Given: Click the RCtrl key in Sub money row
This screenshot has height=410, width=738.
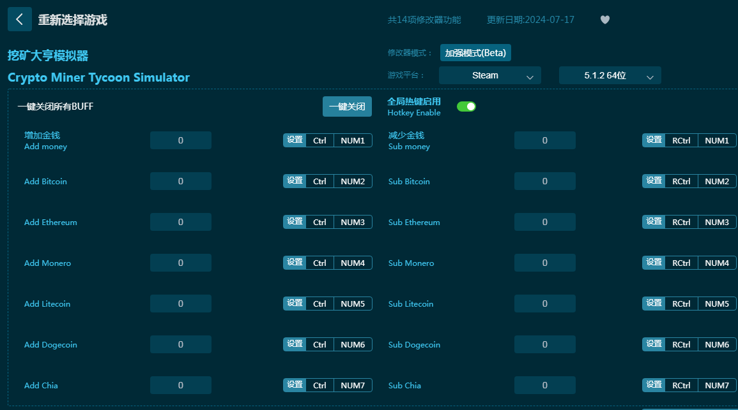Looking at the screenshot, I should tap(681, 140).
